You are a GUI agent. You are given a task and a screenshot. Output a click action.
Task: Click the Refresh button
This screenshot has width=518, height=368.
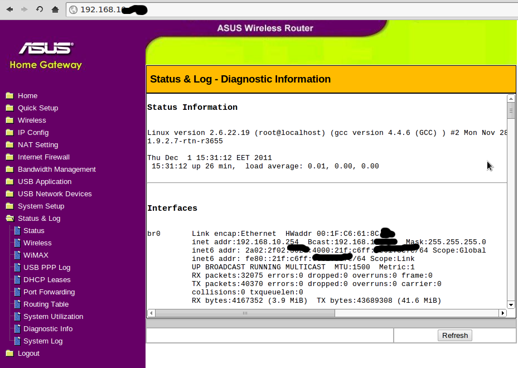pyautogui.click(x=455, y=335)
